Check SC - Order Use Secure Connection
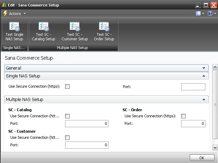Screen dimensions: 218x163 [183, 116]
